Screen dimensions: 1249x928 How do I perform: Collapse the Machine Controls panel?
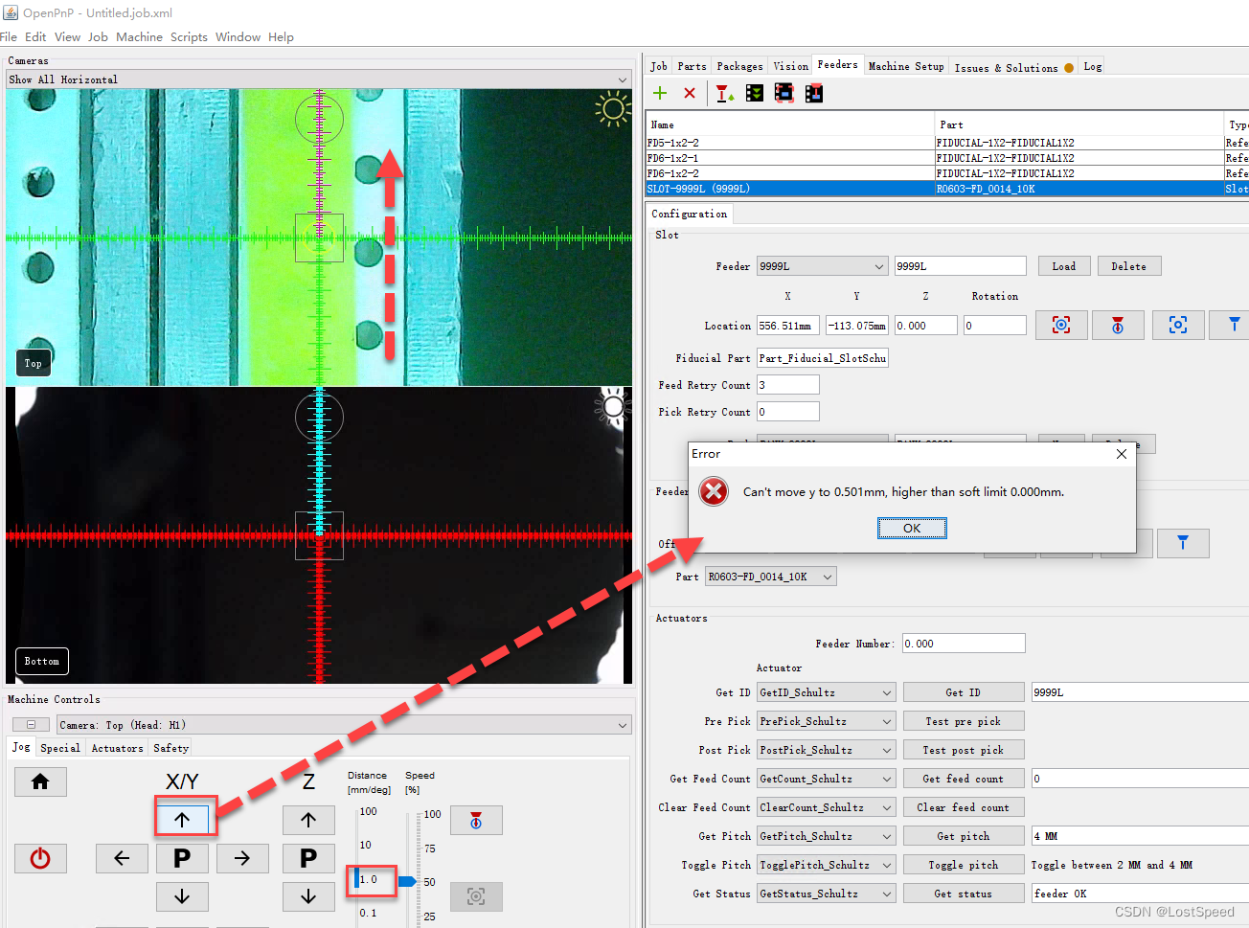32,725
